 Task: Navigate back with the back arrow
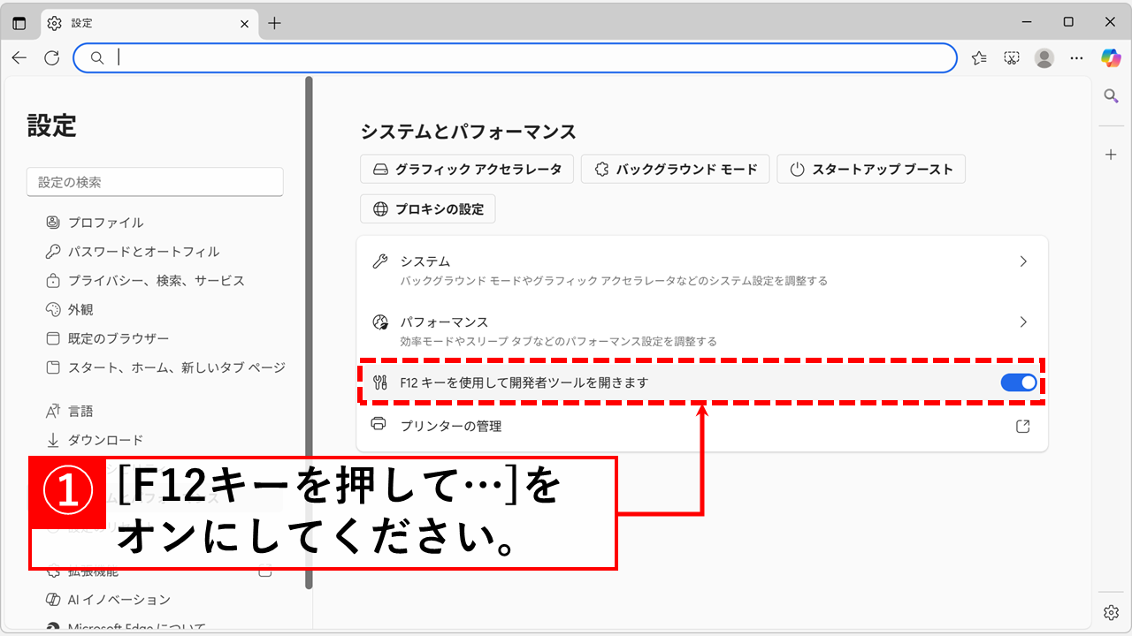click(19, 57)
